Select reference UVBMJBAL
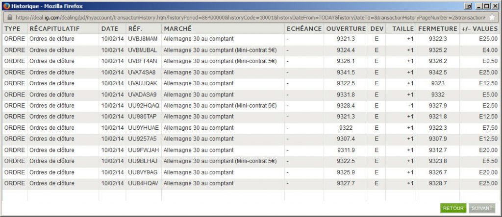502x217 pixels. coord(143,50)
